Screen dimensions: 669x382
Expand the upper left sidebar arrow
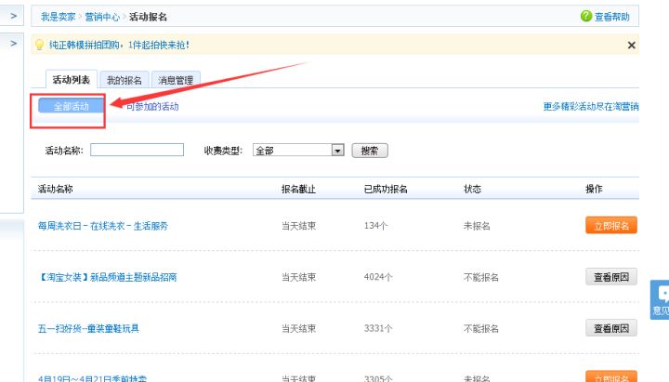point(13,16)
